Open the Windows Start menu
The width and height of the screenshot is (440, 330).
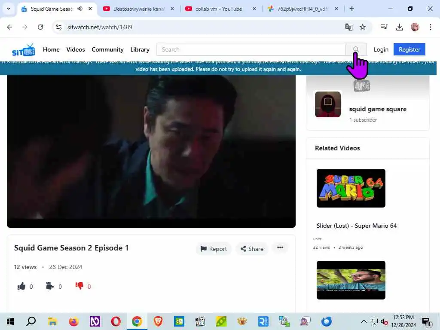(10, 321)
